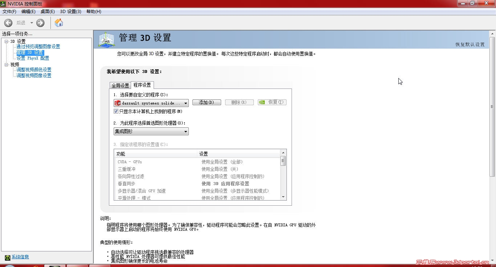Select the 多显示器/混合 GPU 加速 row
The height and width of the screenshot is (267, 496).
(197, 191)
